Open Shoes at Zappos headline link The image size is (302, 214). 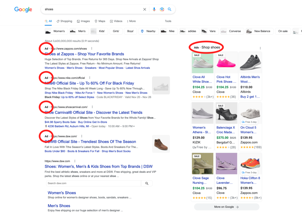[84, 54]
